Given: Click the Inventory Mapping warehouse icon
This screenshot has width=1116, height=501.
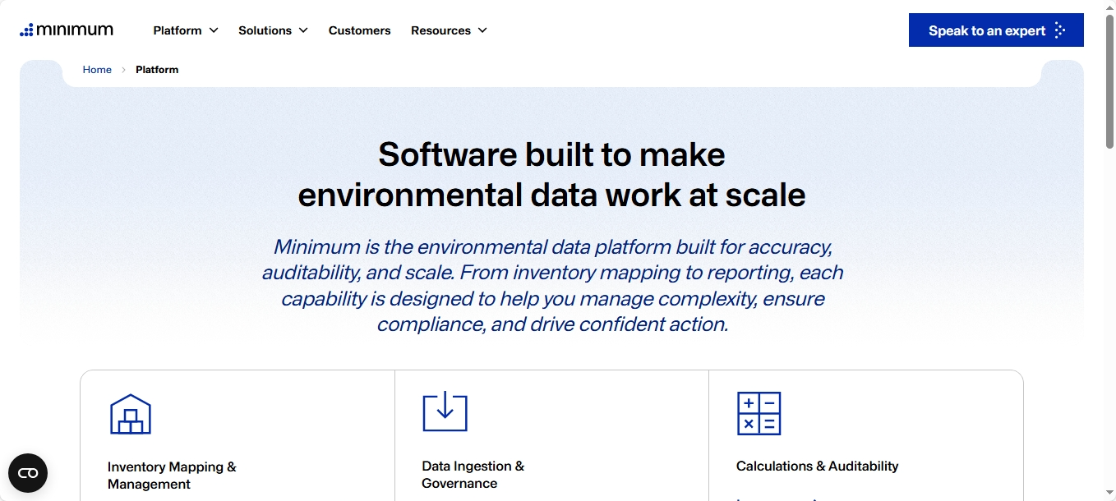Looking at the screenshot, I should 131,414.
